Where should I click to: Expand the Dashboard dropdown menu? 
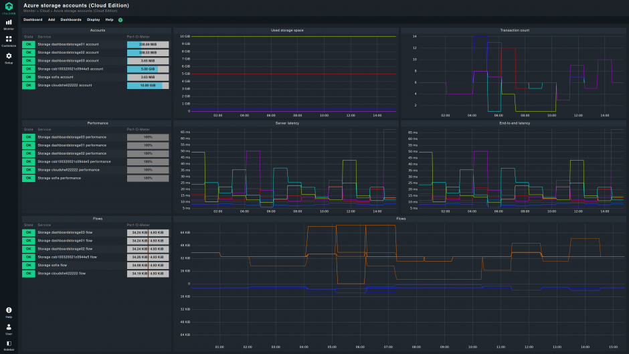(x=33, y=20)
